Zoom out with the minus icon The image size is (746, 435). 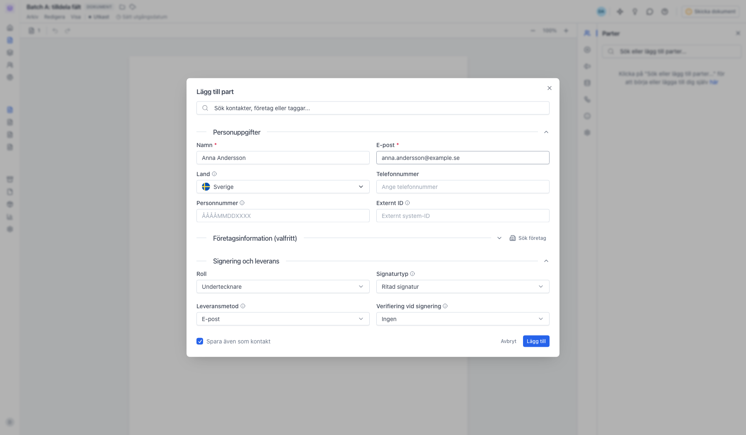(x=533, y=31)
